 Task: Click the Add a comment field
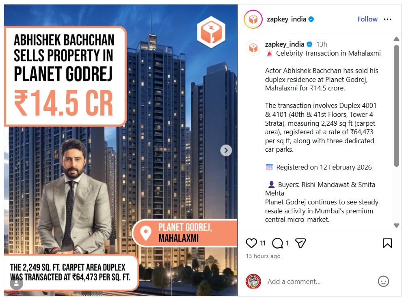320,282
